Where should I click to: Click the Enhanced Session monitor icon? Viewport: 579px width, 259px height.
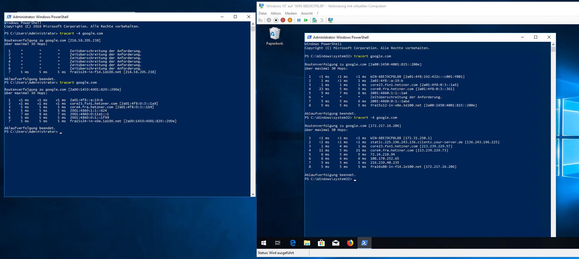coord(331,20)
